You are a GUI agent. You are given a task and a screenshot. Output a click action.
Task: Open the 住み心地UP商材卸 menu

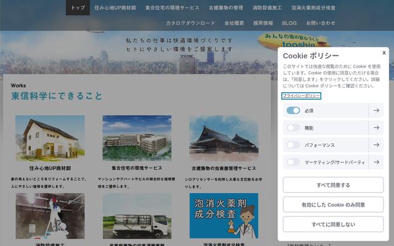(115, 8)
